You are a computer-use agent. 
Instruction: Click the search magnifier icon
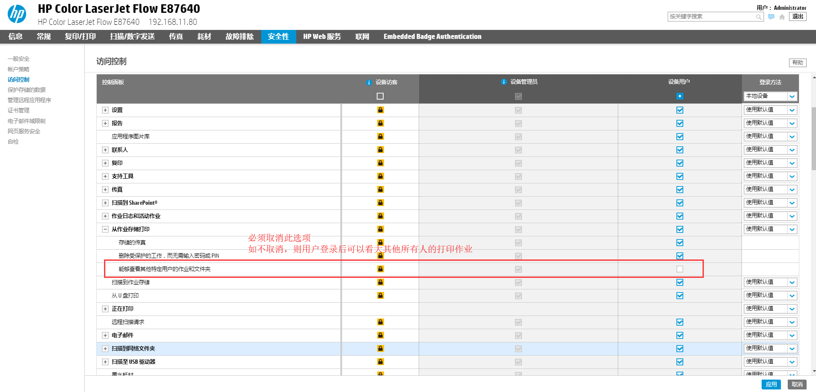coord(759,17)
